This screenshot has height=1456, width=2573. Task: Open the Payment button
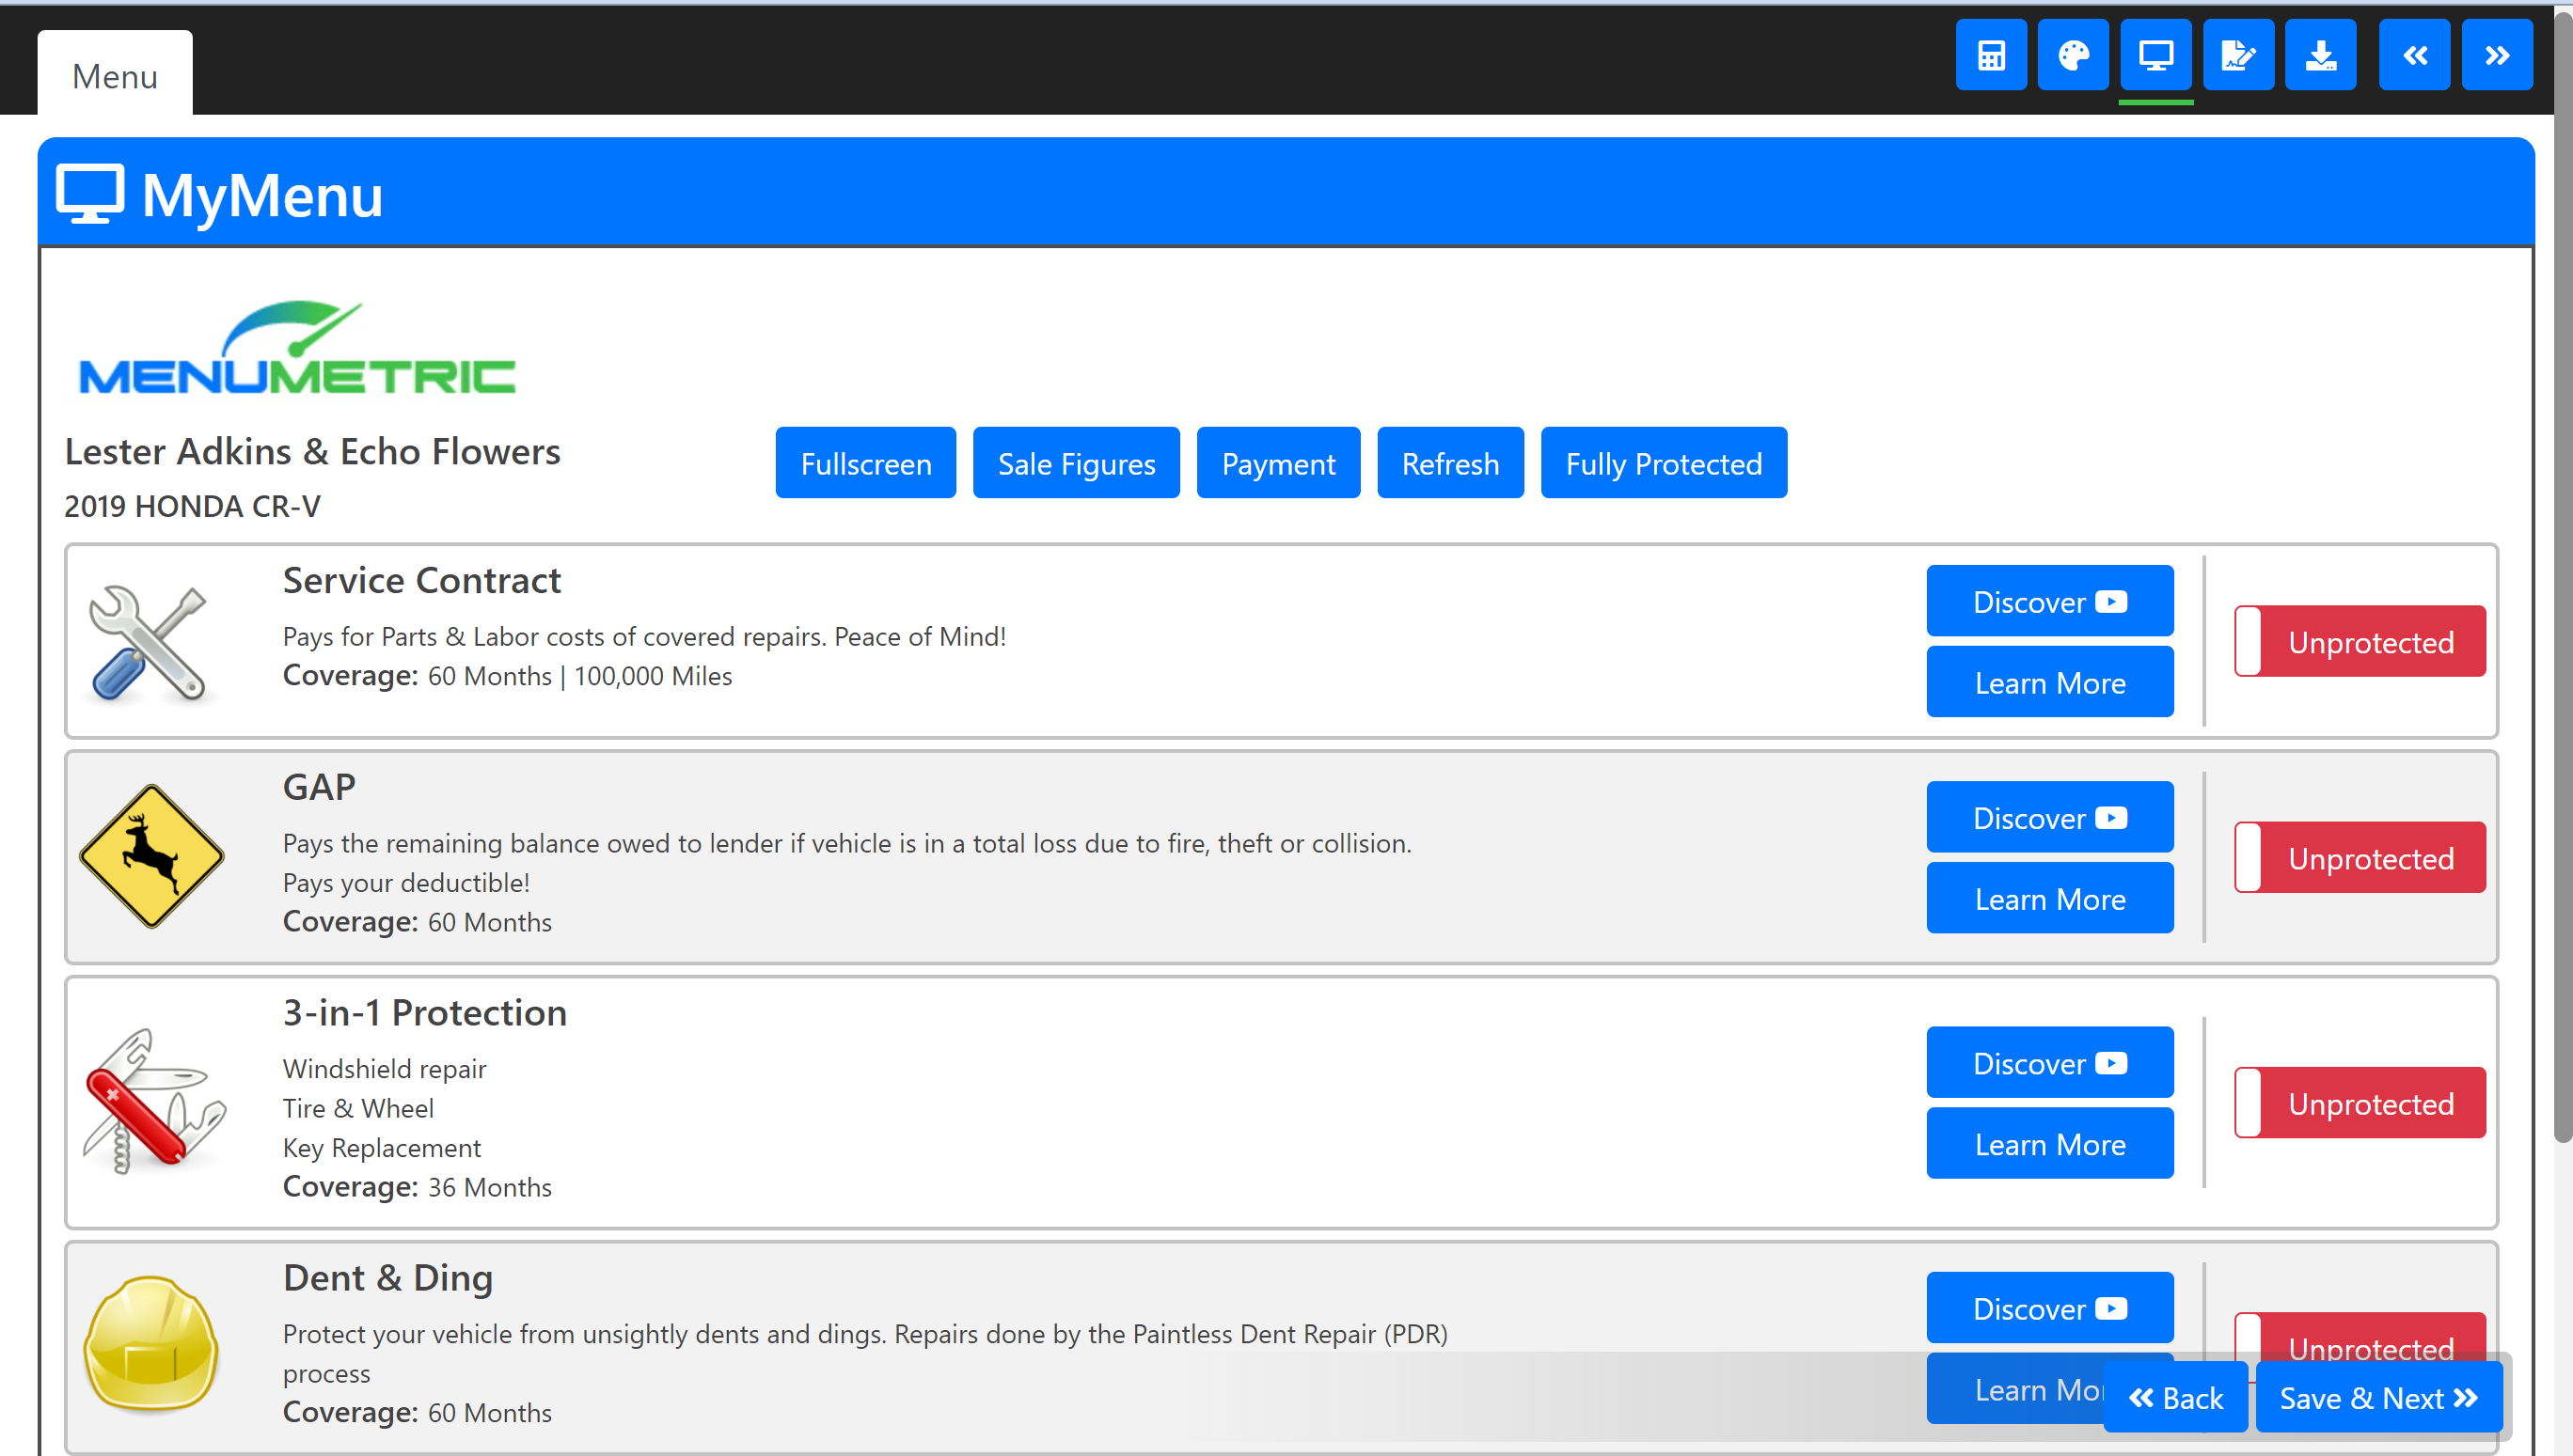click(x=1278, y=463)
